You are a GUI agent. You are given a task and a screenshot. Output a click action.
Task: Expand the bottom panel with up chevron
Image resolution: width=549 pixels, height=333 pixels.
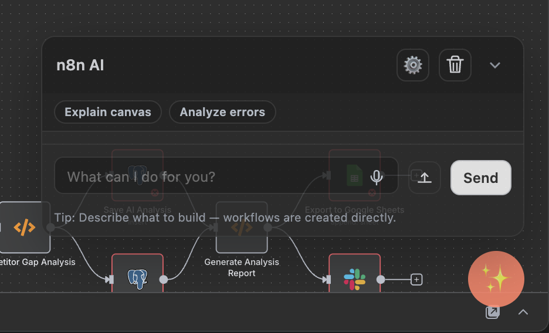tap(523, 312)
